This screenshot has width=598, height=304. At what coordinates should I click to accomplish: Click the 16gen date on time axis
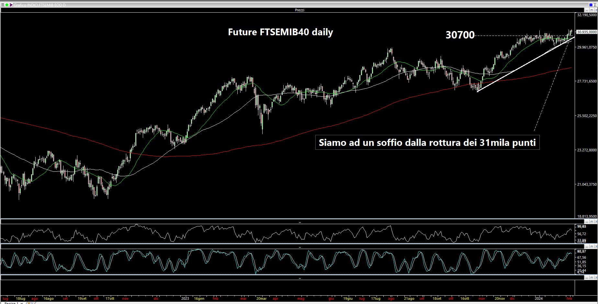pyautogui.click(x=199, y=299)
